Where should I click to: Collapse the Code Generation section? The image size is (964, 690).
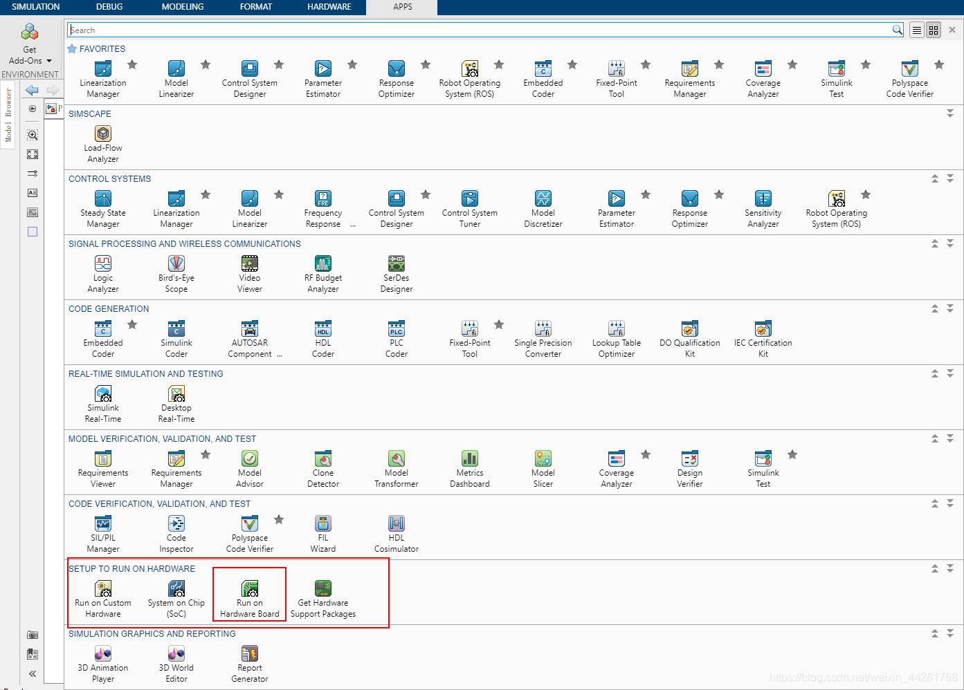point(935,308)
